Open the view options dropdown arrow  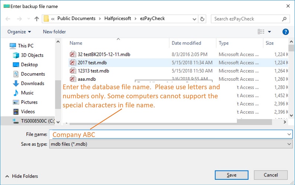pos(269,32)
